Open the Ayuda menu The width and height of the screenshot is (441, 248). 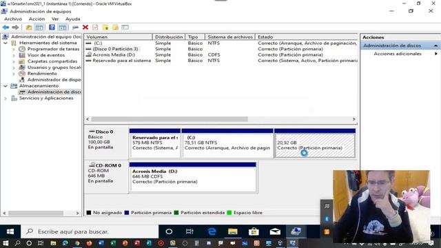coord(73,19)
